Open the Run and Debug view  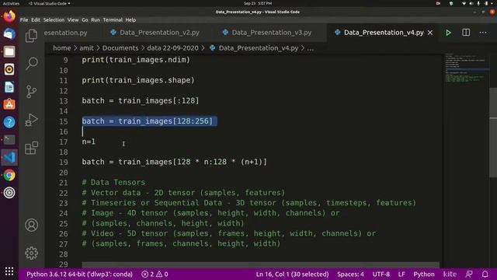pos(31,120)
